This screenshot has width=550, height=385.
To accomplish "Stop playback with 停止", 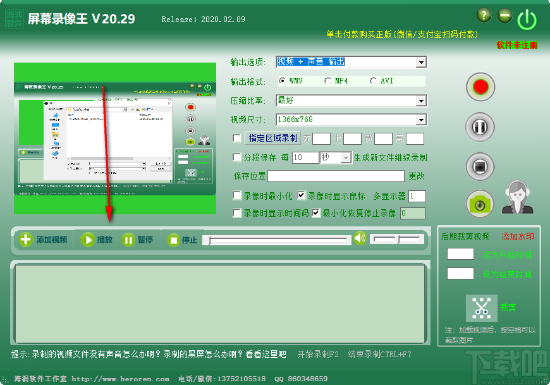I will click(x=181, y=240).
